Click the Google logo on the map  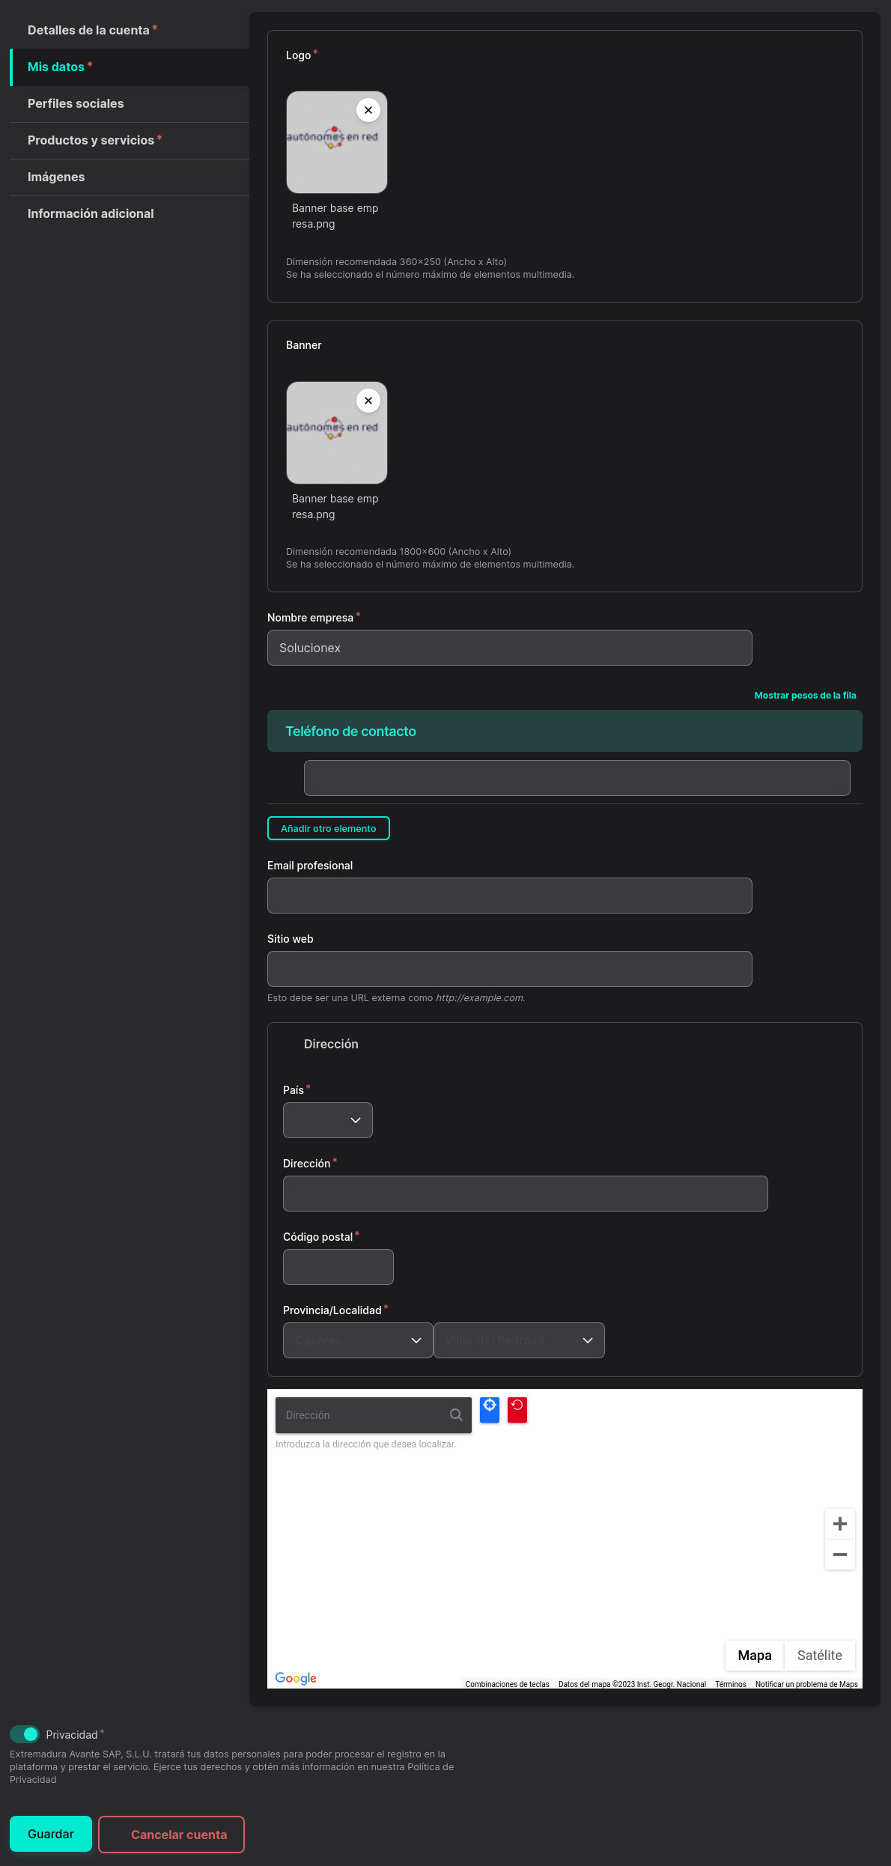tap(296, 1678)
